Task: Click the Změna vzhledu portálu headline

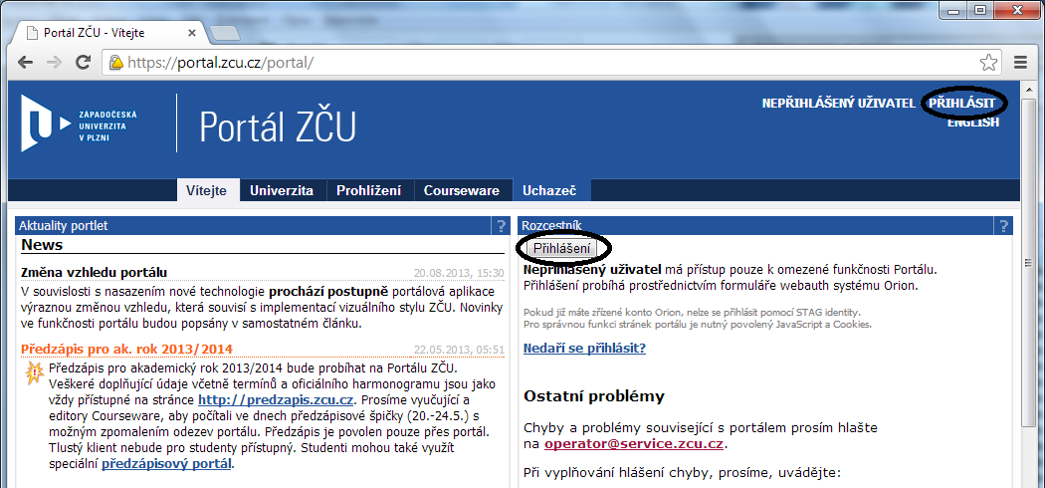Action: 94,273
